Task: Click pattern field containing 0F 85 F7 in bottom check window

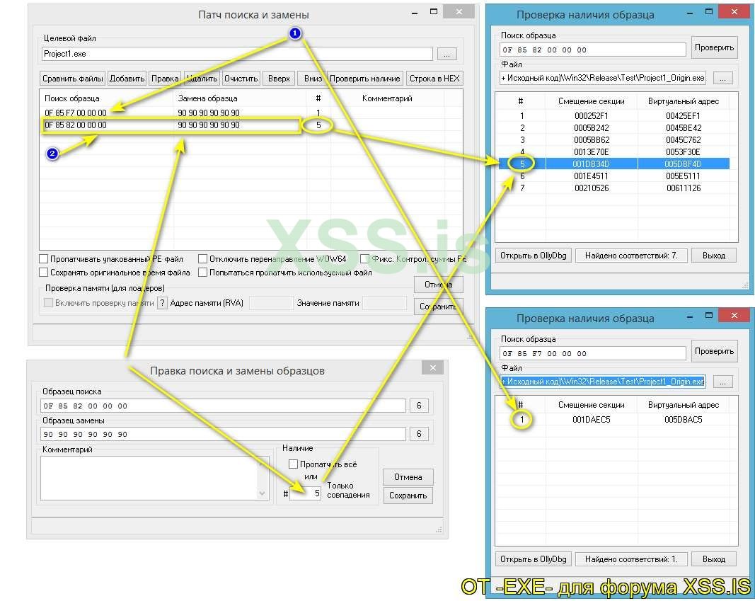Action: [593, 353]
